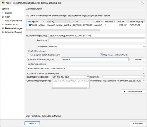Select 'Neues Rücksicherungsziel' radio button
This screenshot has height=127, width=147.
(x=28, y=59)
